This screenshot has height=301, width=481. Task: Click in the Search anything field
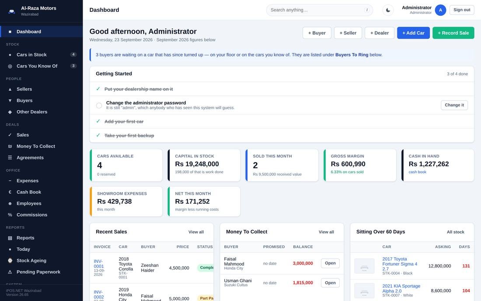click(x=319, y=10)
